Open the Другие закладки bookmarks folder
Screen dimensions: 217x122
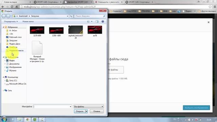[207, 11]
